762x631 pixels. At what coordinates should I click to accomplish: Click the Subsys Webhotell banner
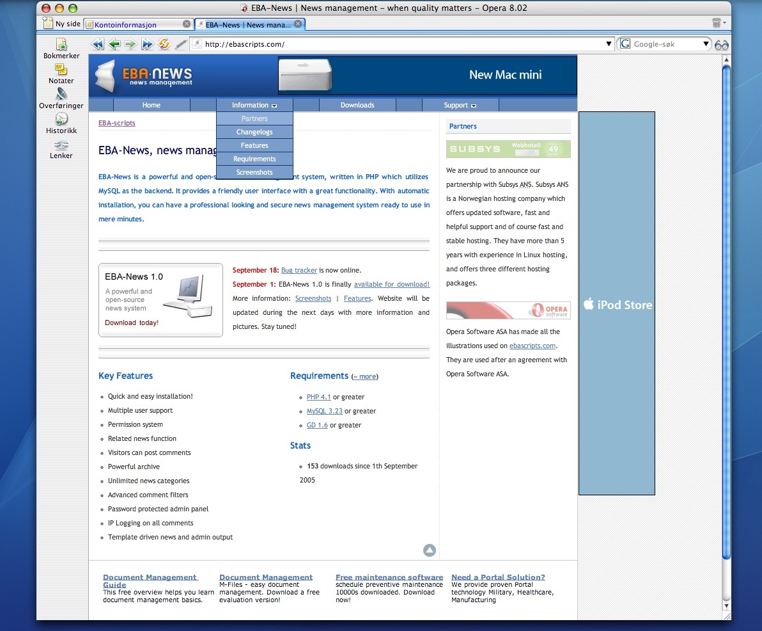[x=508, y=149]
